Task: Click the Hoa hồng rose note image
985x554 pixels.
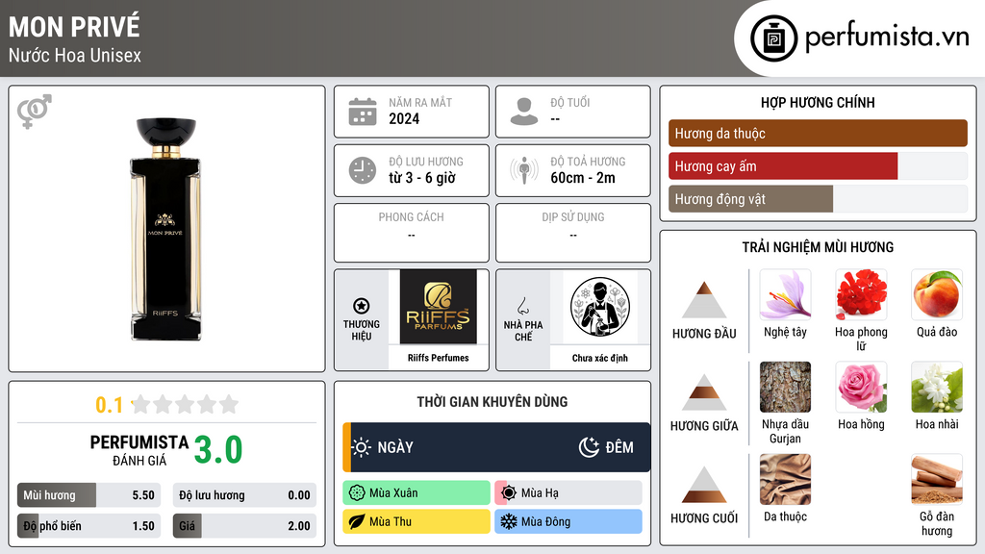Action: [x=861, y=387]
